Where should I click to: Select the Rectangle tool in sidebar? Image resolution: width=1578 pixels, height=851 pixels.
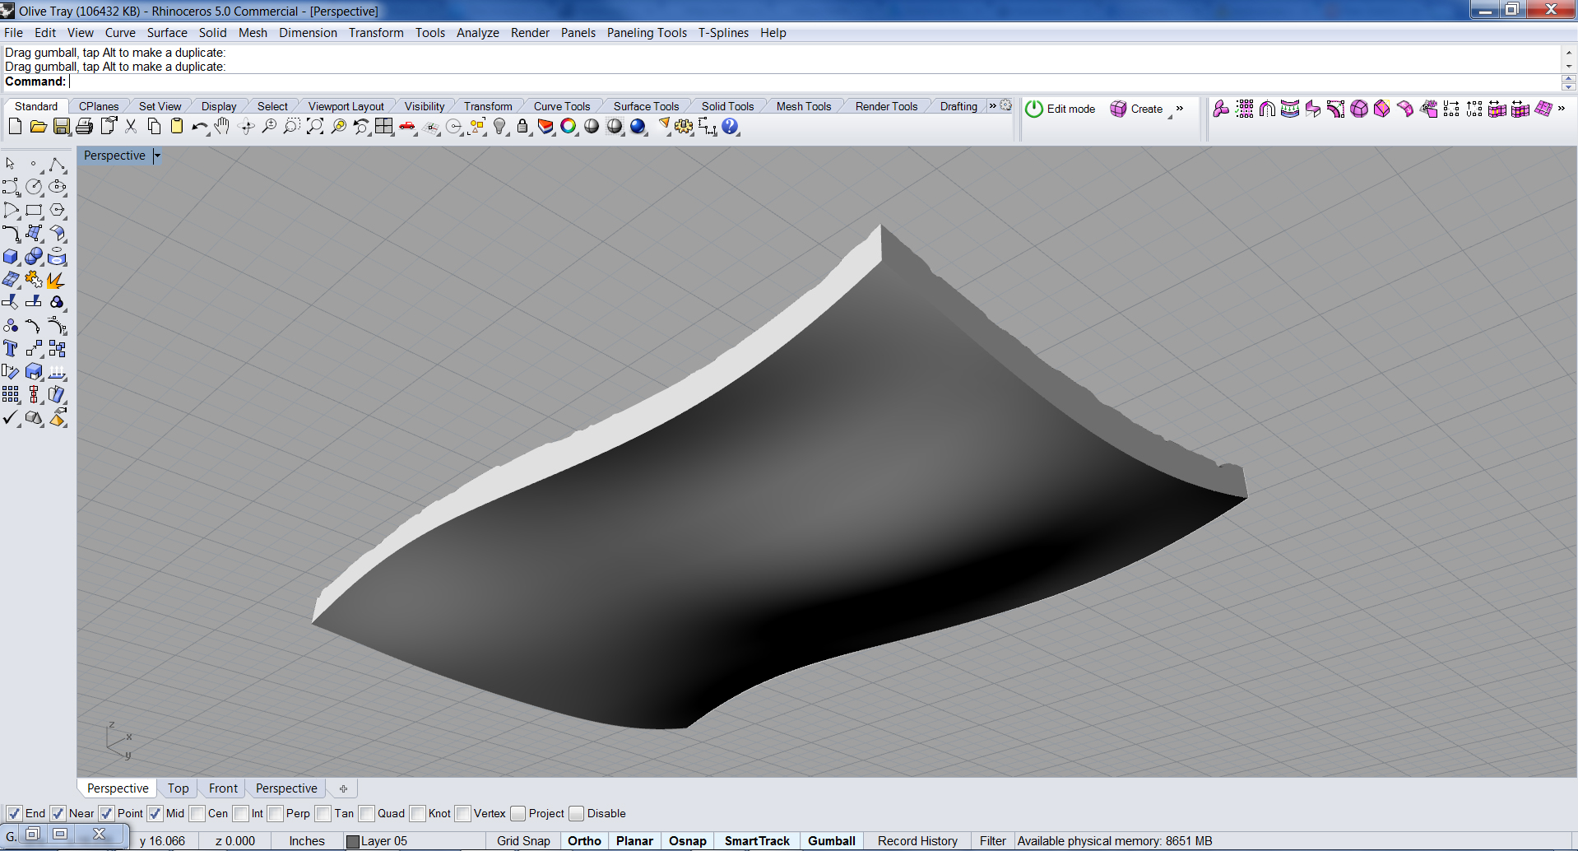click(x=34, y=211)
